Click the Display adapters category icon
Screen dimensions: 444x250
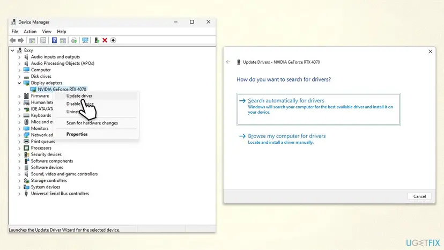pyautogui.click(x=26, y=83)
